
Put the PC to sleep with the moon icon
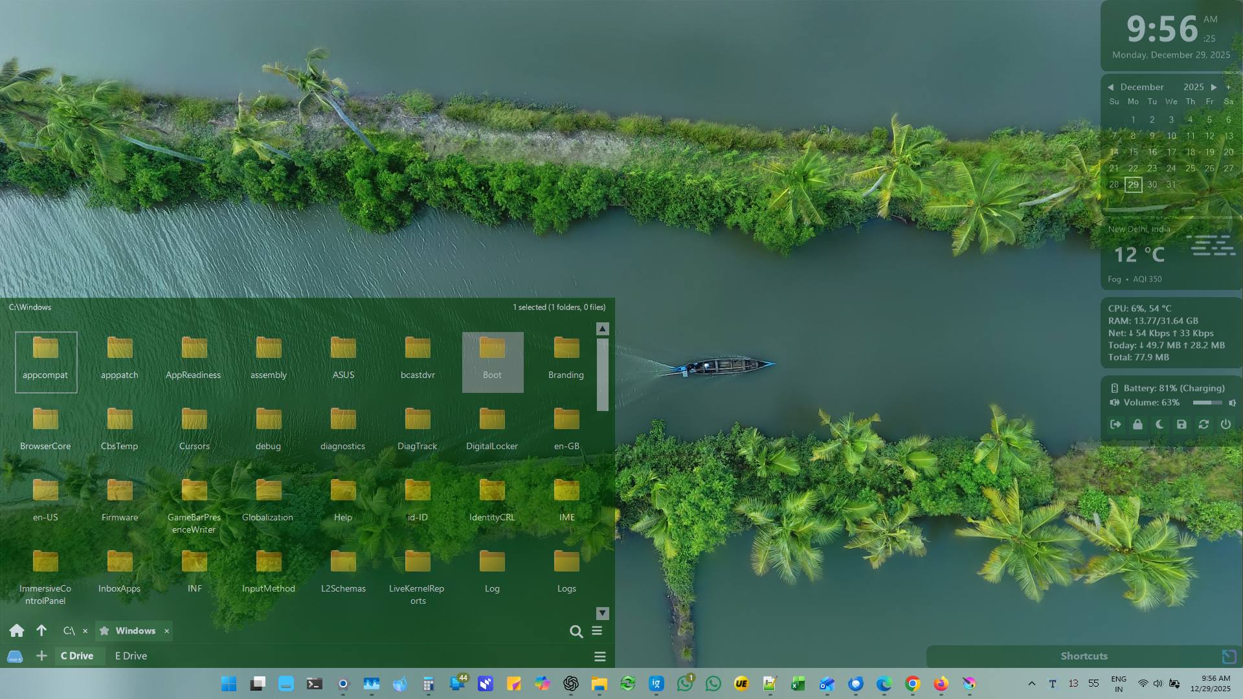(x=1159, y=425)
